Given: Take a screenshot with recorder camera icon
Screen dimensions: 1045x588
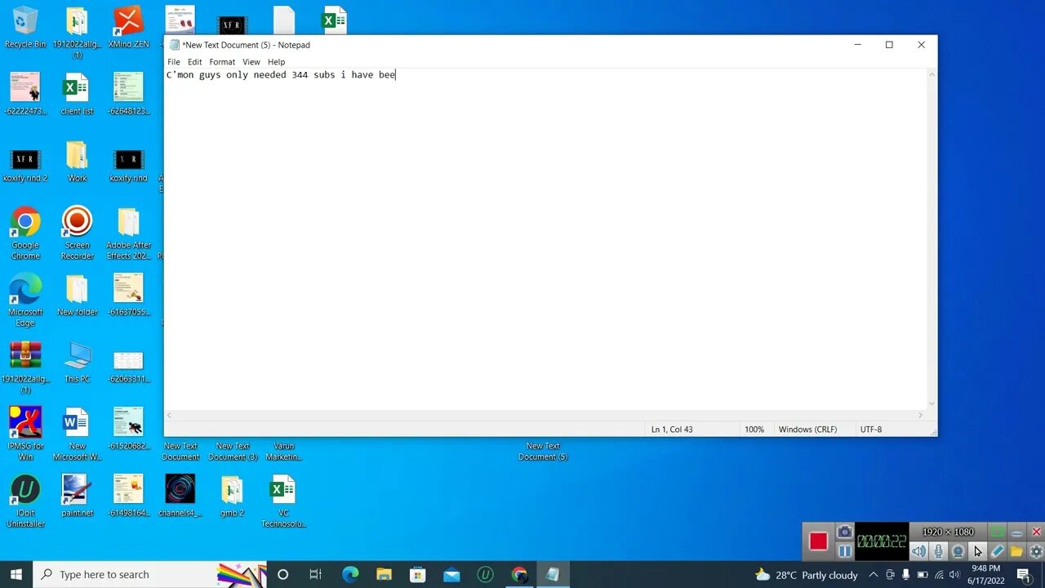Looking at the screenshot, I should point(845,532).
